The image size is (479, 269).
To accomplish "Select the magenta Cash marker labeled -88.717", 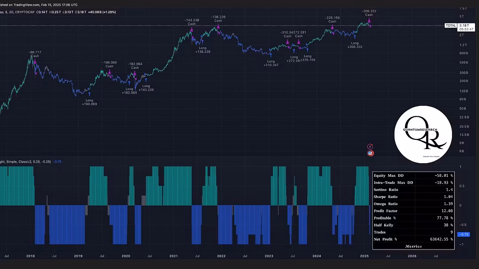I will pyautogui.click(x=35, y=61).
